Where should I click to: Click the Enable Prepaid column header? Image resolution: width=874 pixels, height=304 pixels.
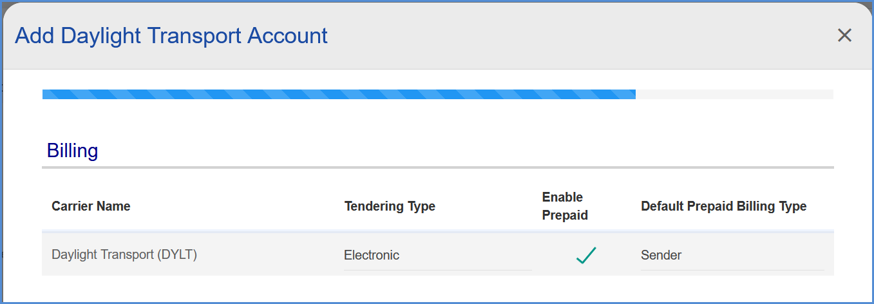565,206
